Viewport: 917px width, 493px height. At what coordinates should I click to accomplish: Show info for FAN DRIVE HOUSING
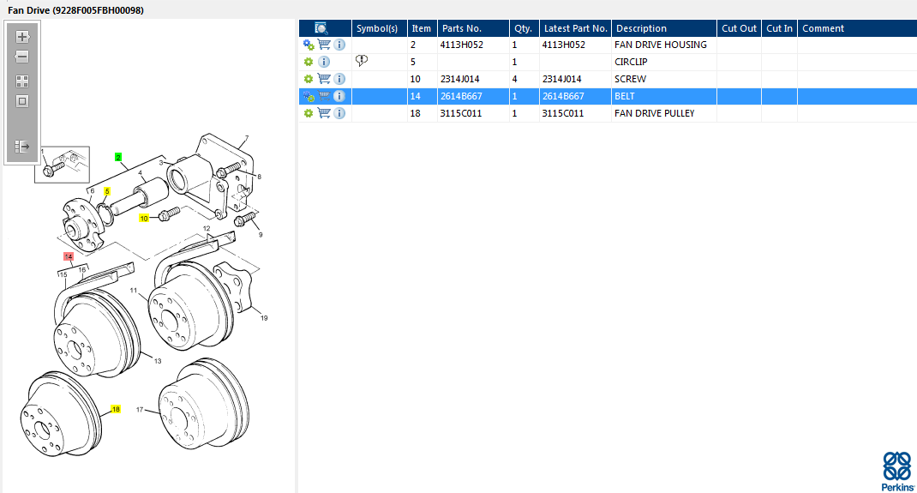tap(339, 45)
